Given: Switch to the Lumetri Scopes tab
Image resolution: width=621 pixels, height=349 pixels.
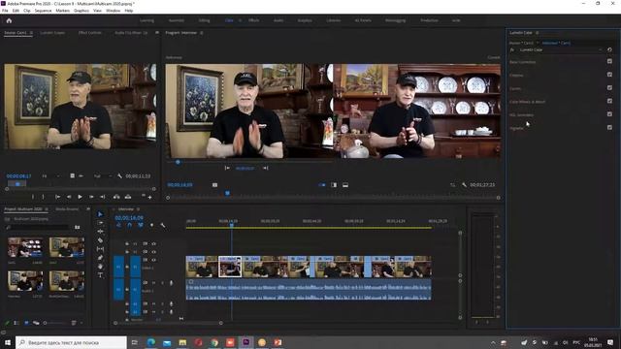Looking at the screenshot, I should click(52, 33).
